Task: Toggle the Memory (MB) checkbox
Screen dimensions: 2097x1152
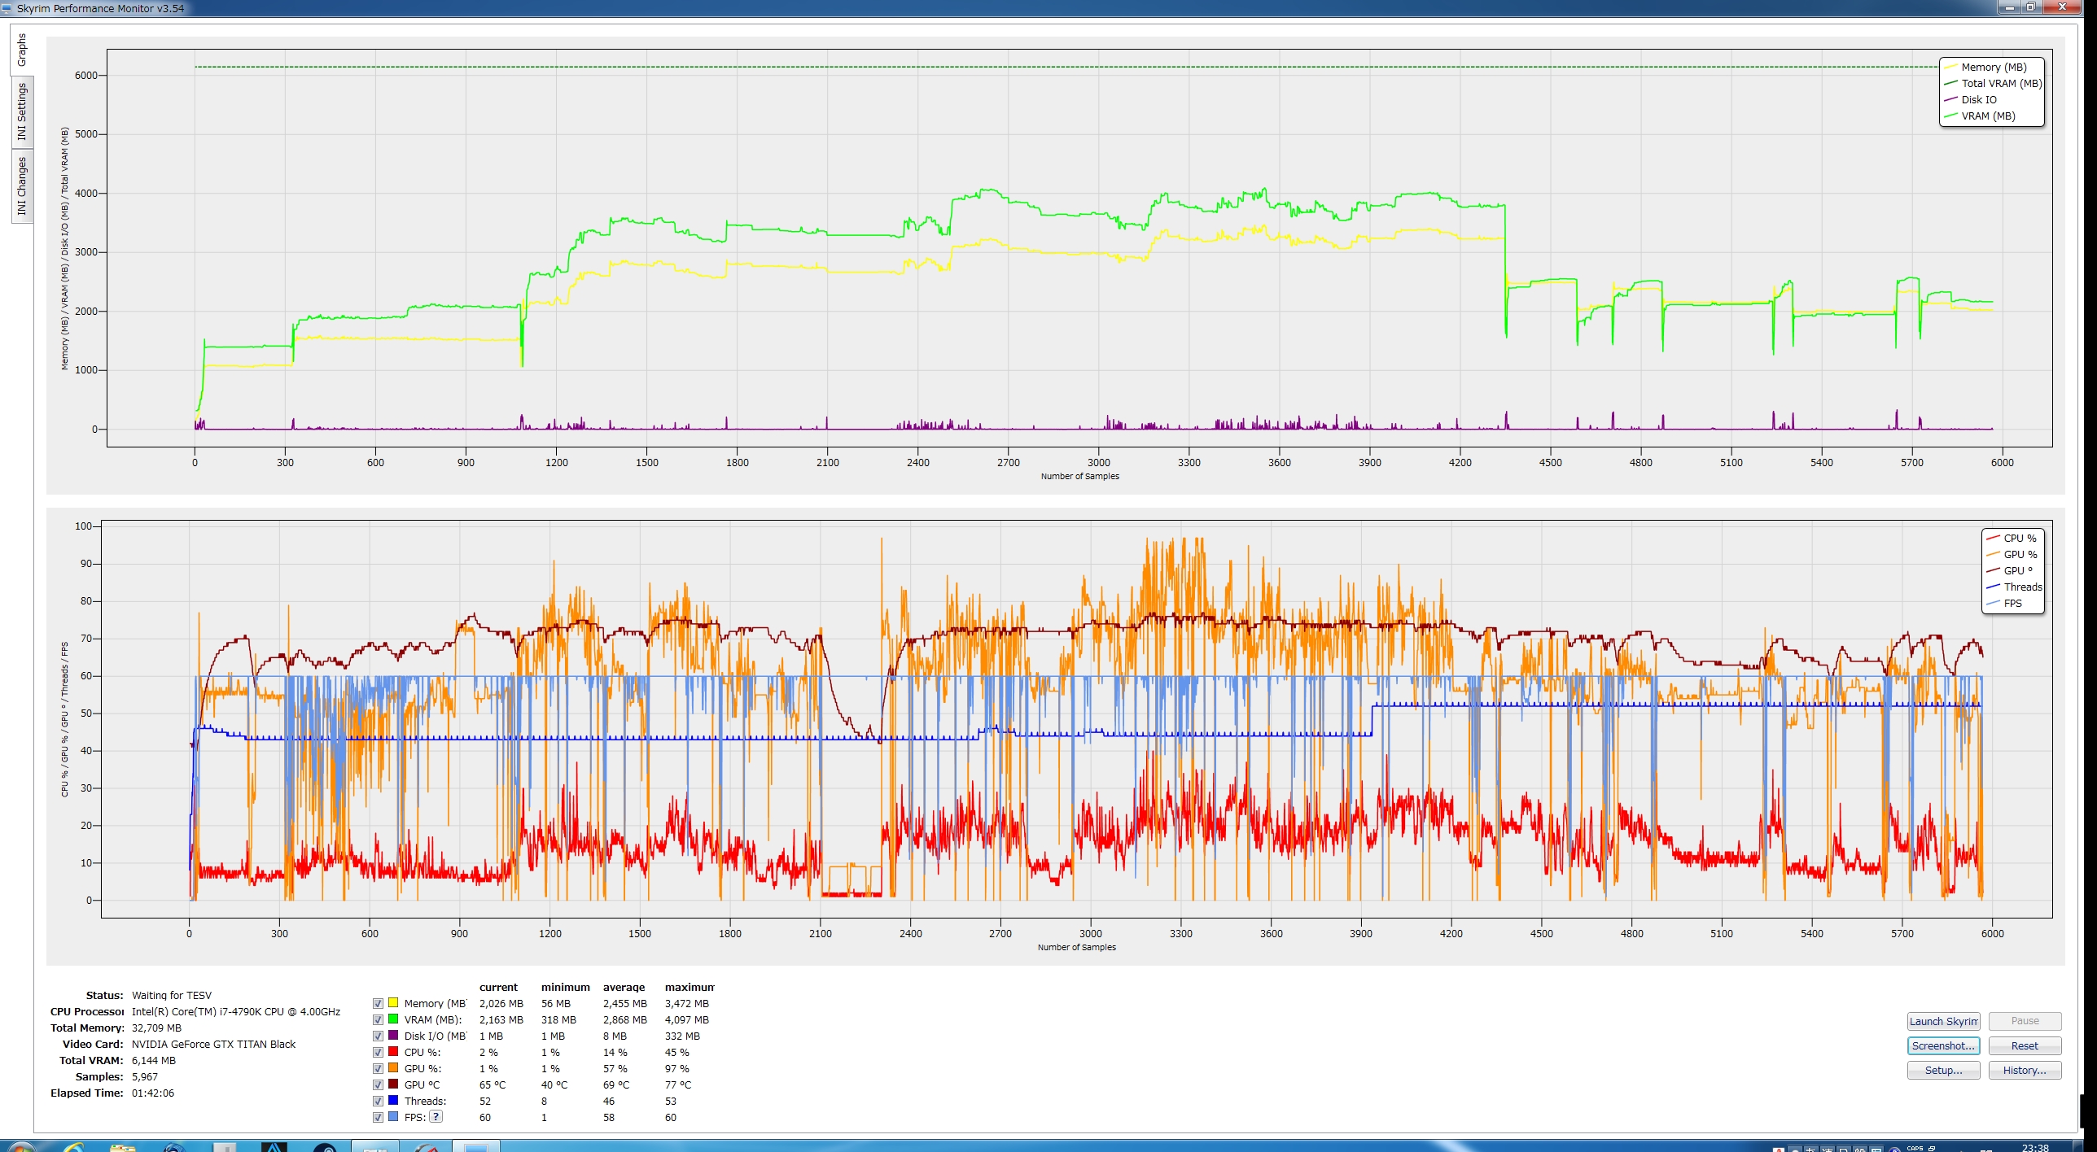Action: click(x=378, y=1003)
